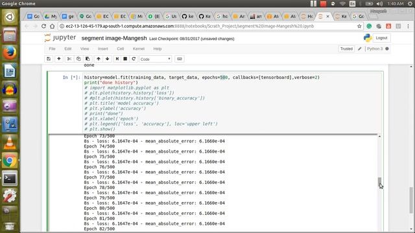Viewport: 415px width, 233px height.
Task: Open the Edit menu
Action: pyautogui.click(x=67, y=49)
